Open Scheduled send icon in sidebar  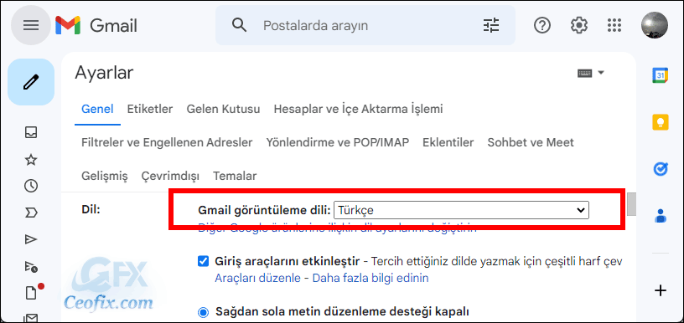point(31,266)
